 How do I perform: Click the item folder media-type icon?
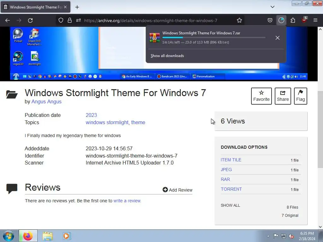12,95
